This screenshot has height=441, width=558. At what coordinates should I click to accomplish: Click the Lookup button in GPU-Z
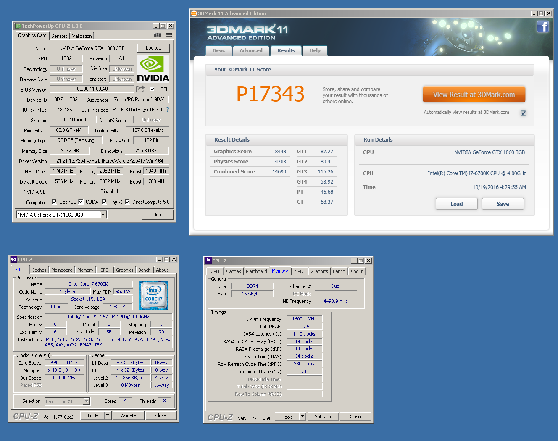(x=153, y=48)
